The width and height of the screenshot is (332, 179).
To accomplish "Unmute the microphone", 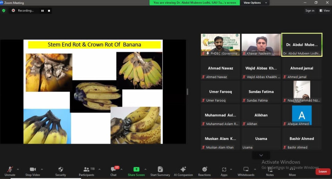I will coord(10,170).
